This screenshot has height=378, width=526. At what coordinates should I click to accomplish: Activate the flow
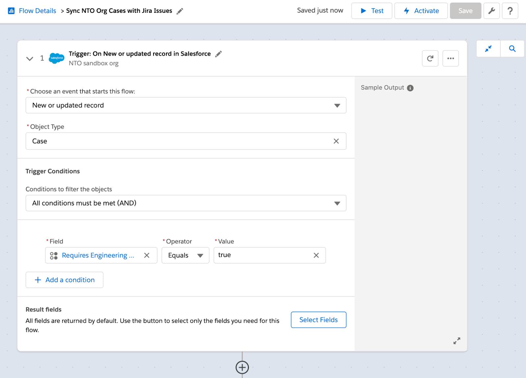(x=421, y=11)
